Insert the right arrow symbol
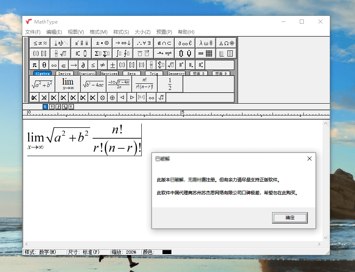Image resolution: width=355 pixels, height=272 pixels. click(x=74, y=65)
